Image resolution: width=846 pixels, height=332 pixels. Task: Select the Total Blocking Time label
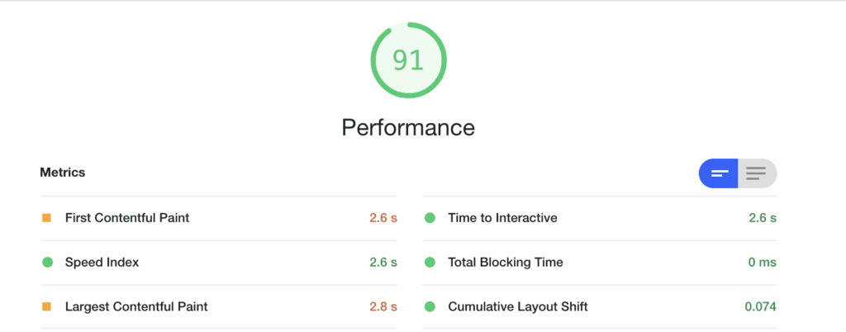[506, 263]
